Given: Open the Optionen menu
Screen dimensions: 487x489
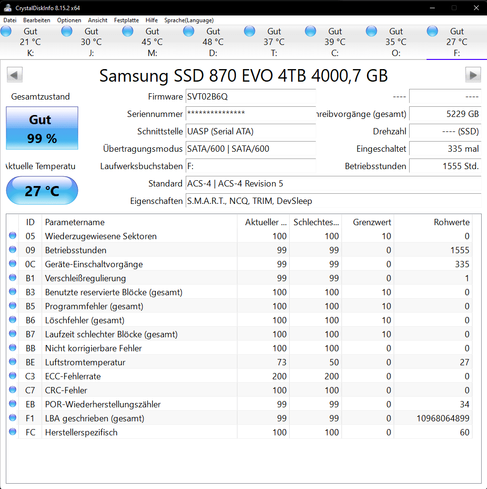Looking at the screenshot, I should tap(69, 20).
